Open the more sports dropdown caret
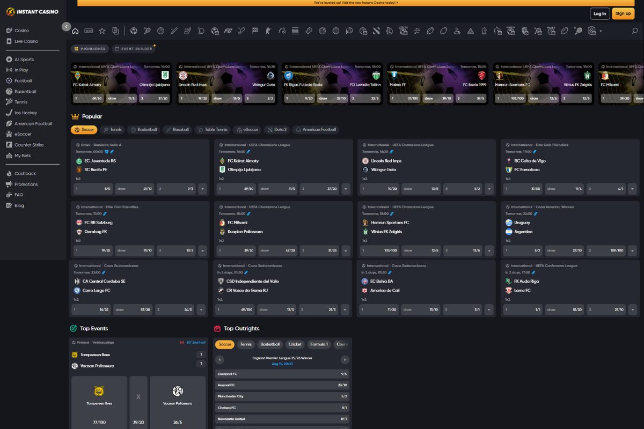Viewport: 644px width, 429px height. [x=601, y=31]
